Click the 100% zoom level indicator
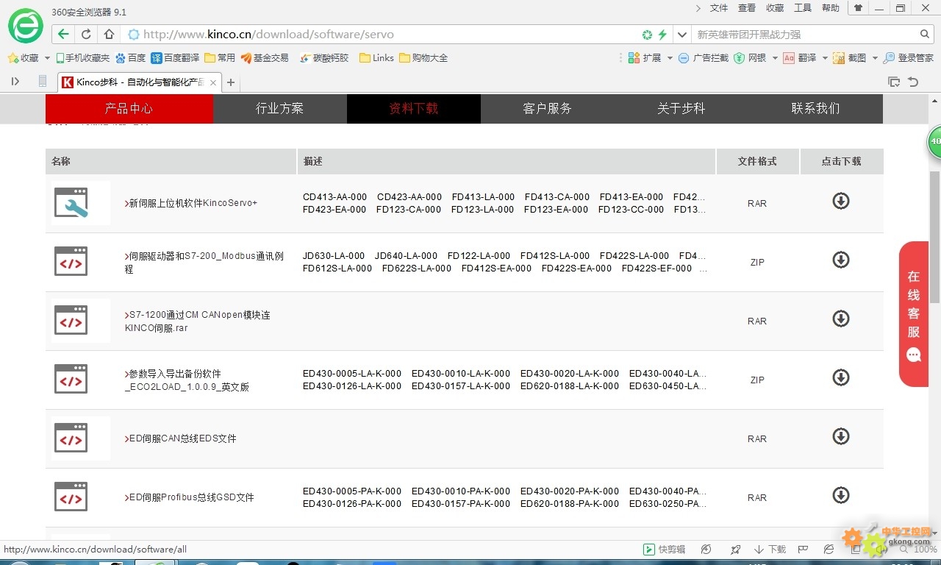 [x=925, y=550]
